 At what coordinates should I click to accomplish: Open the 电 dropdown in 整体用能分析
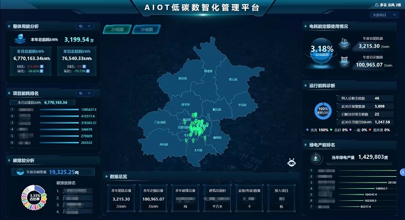pos(84,26)
